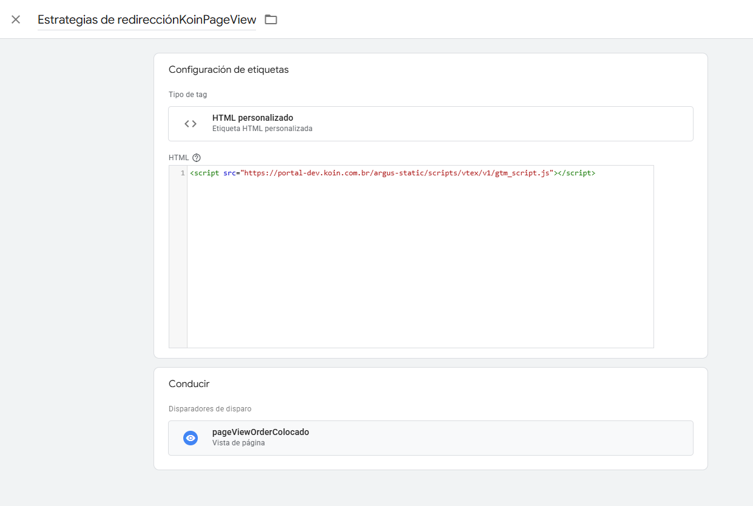Click inside the HTML script code line

click(x=393, y=173)
